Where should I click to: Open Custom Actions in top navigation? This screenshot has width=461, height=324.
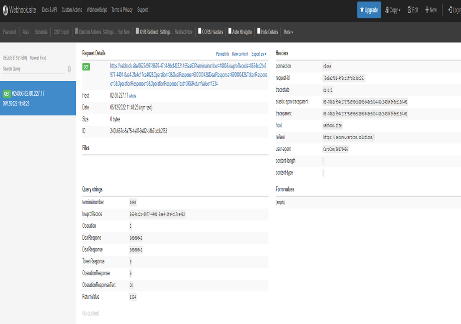pyautogui.click(x=72, y=10)
